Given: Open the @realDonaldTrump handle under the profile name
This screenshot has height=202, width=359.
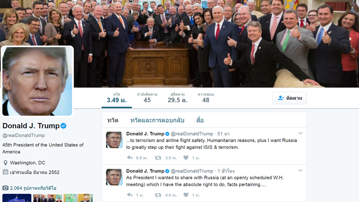Looking at the screenshot, I should [24, 135].
